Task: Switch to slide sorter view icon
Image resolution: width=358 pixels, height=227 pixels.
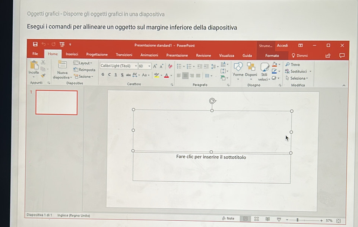Action: click(257, 219)
